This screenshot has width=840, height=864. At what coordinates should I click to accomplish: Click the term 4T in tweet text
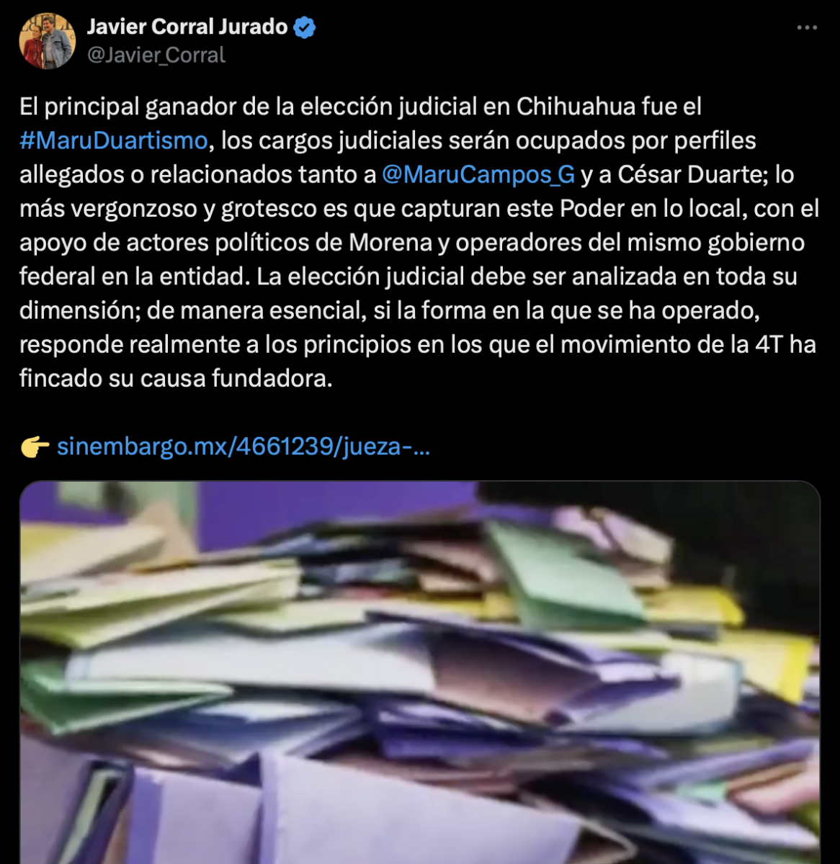[x=769, y=344]
